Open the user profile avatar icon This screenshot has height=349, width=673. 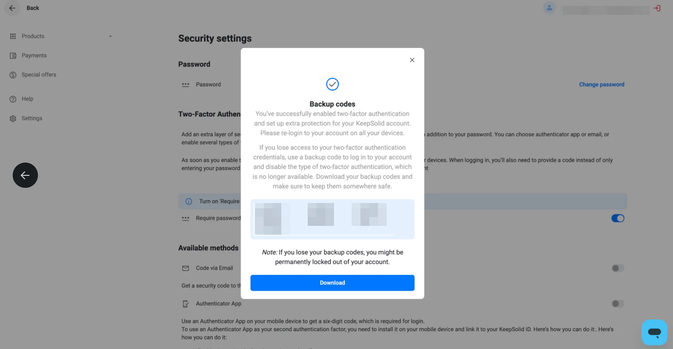[549, 8]
